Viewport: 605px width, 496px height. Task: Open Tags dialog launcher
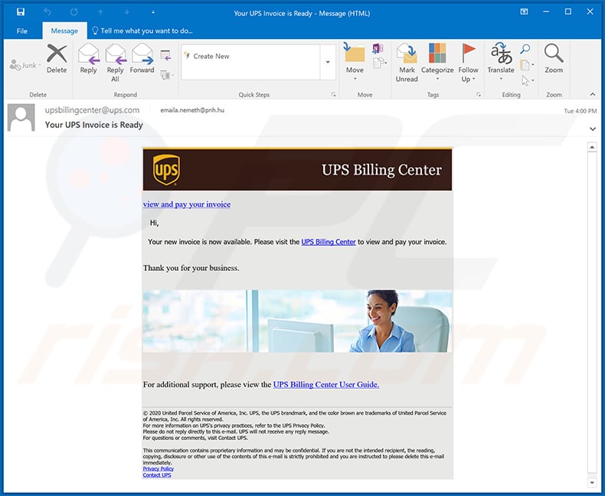click(x=479, y=94)
